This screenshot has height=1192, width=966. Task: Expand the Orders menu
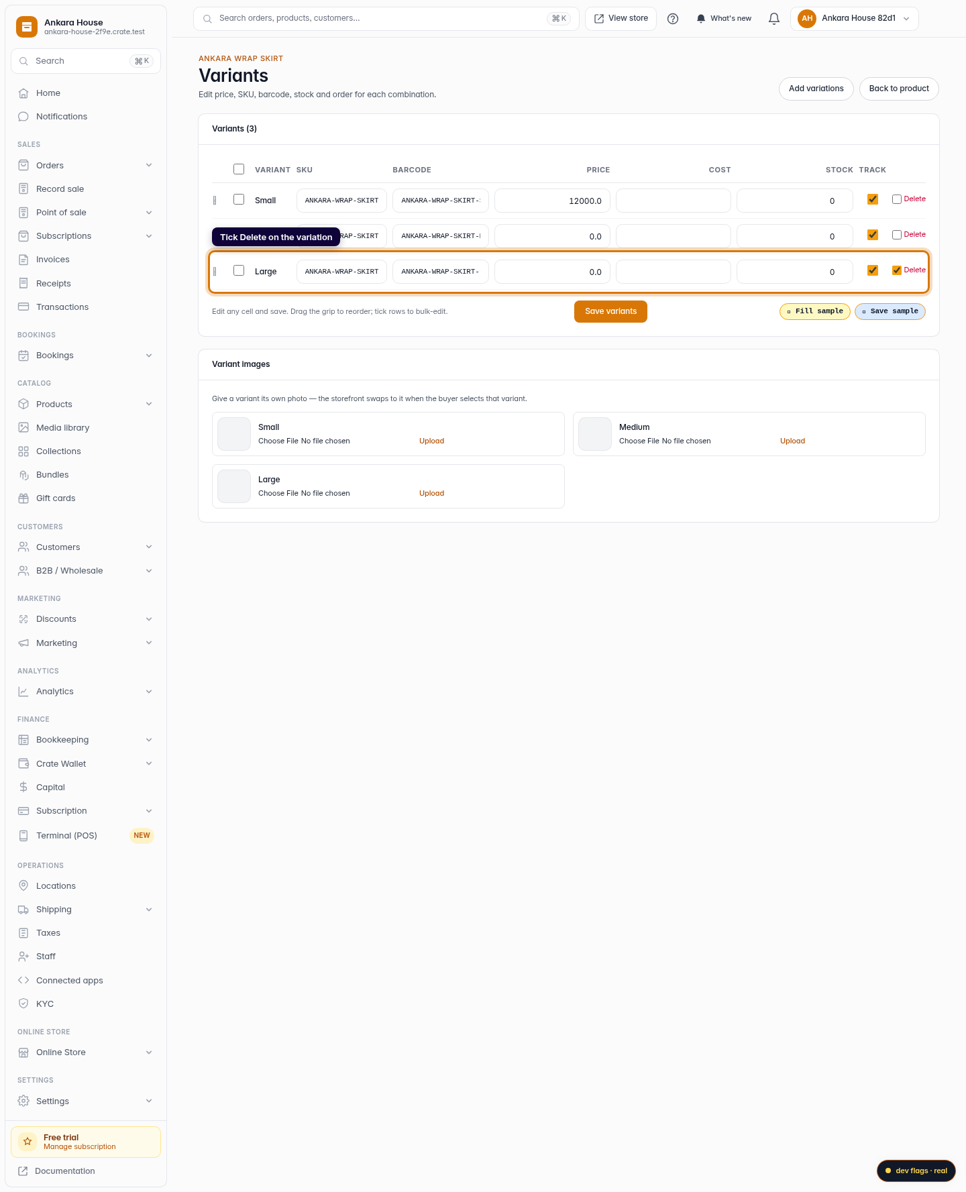tap(86, 166)
